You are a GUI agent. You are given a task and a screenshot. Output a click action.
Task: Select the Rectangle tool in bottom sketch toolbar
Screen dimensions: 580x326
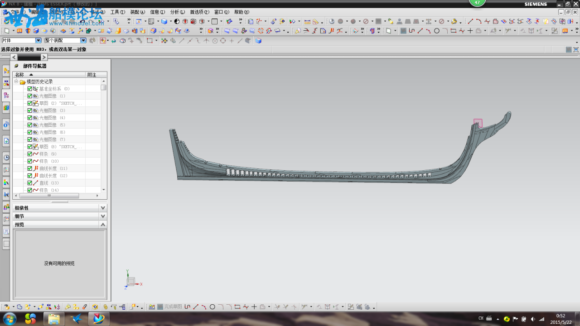tap(237, 307)
